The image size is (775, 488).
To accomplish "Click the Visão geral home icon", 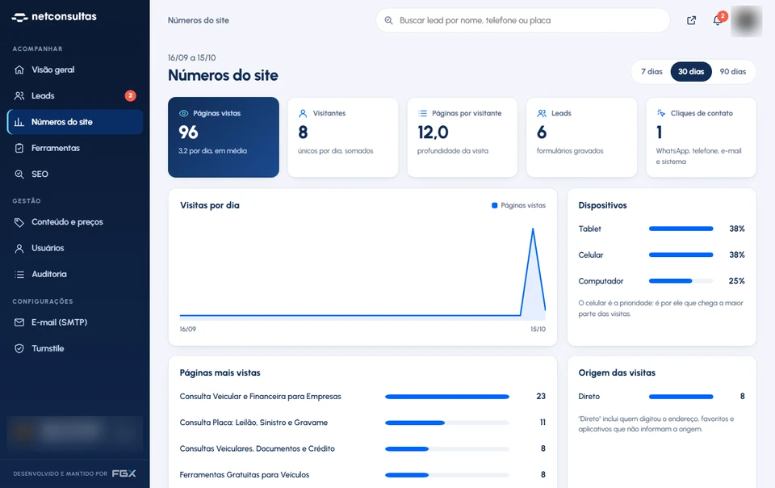I will 19,69.
